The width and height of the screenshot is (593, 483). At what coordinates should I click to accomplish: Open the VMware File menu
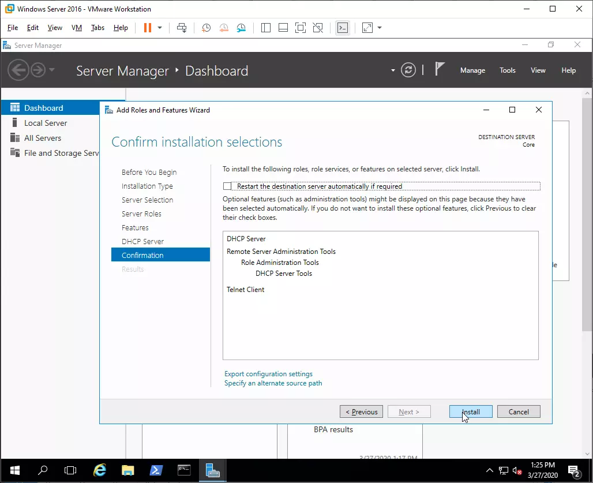coord(13,28)
